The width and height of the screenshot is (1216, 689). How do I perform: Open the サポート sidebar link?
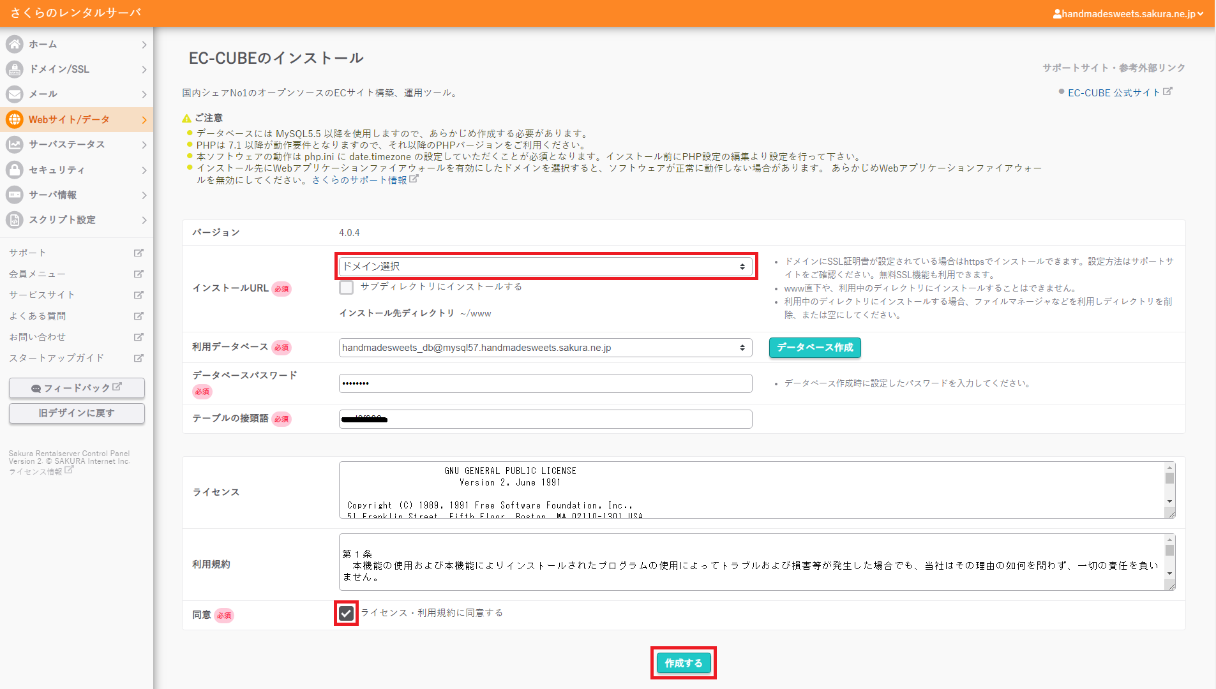click(x=27, y=253)
